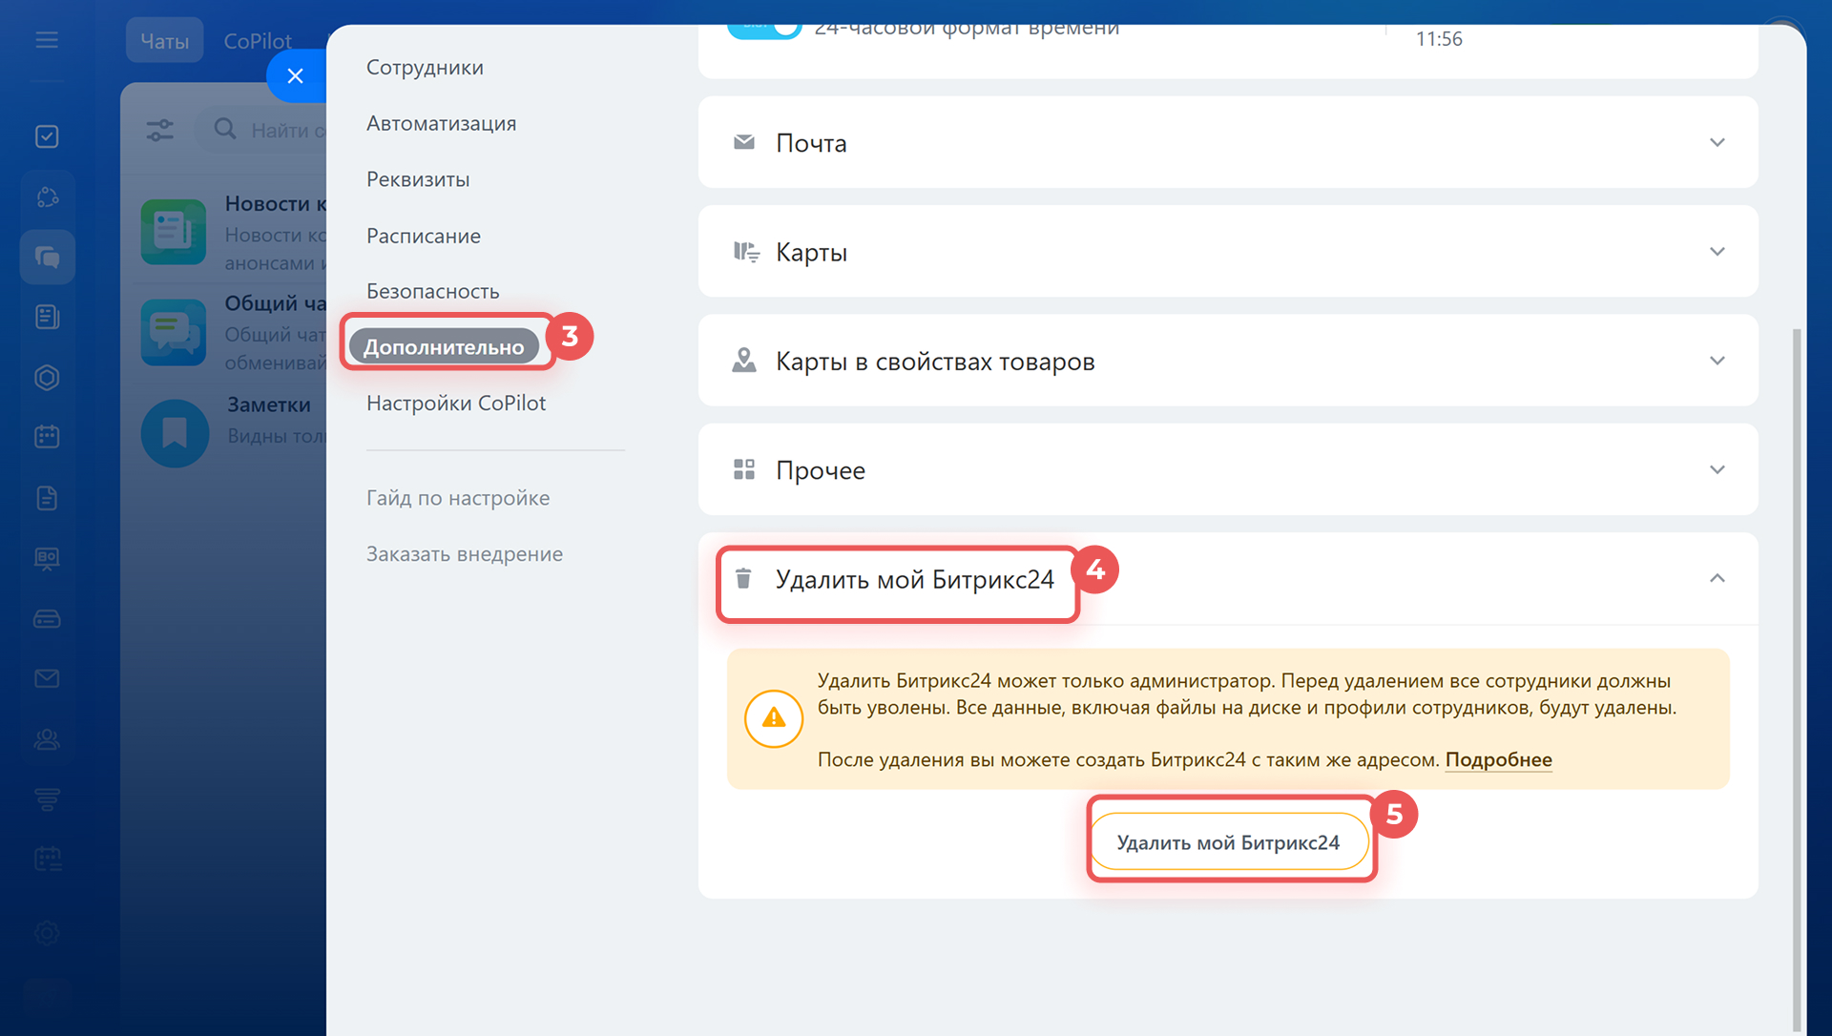The height and width of the screenshot is (1036, 1832).
Task: Open the funnel icon in sidebar
Action: (x=47, y=799)
